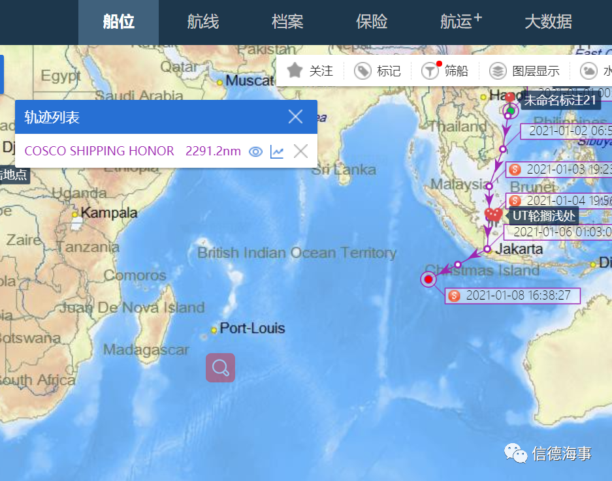Remove COSCO SHIPPING HONOR from the track list
612x481 pixels.
[x=300, y=151]
